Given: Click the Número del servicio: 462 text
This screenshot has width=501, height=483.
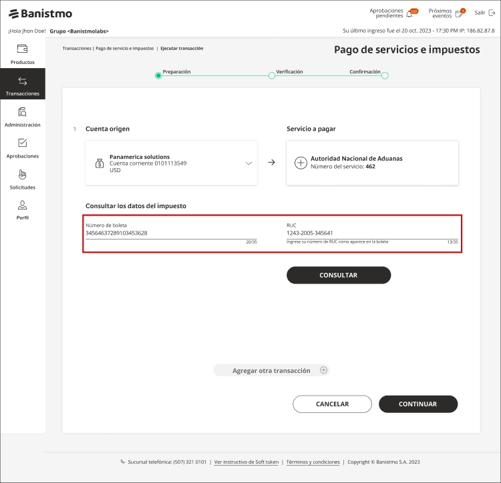Looking at the screenshot, I should (343, 167).
